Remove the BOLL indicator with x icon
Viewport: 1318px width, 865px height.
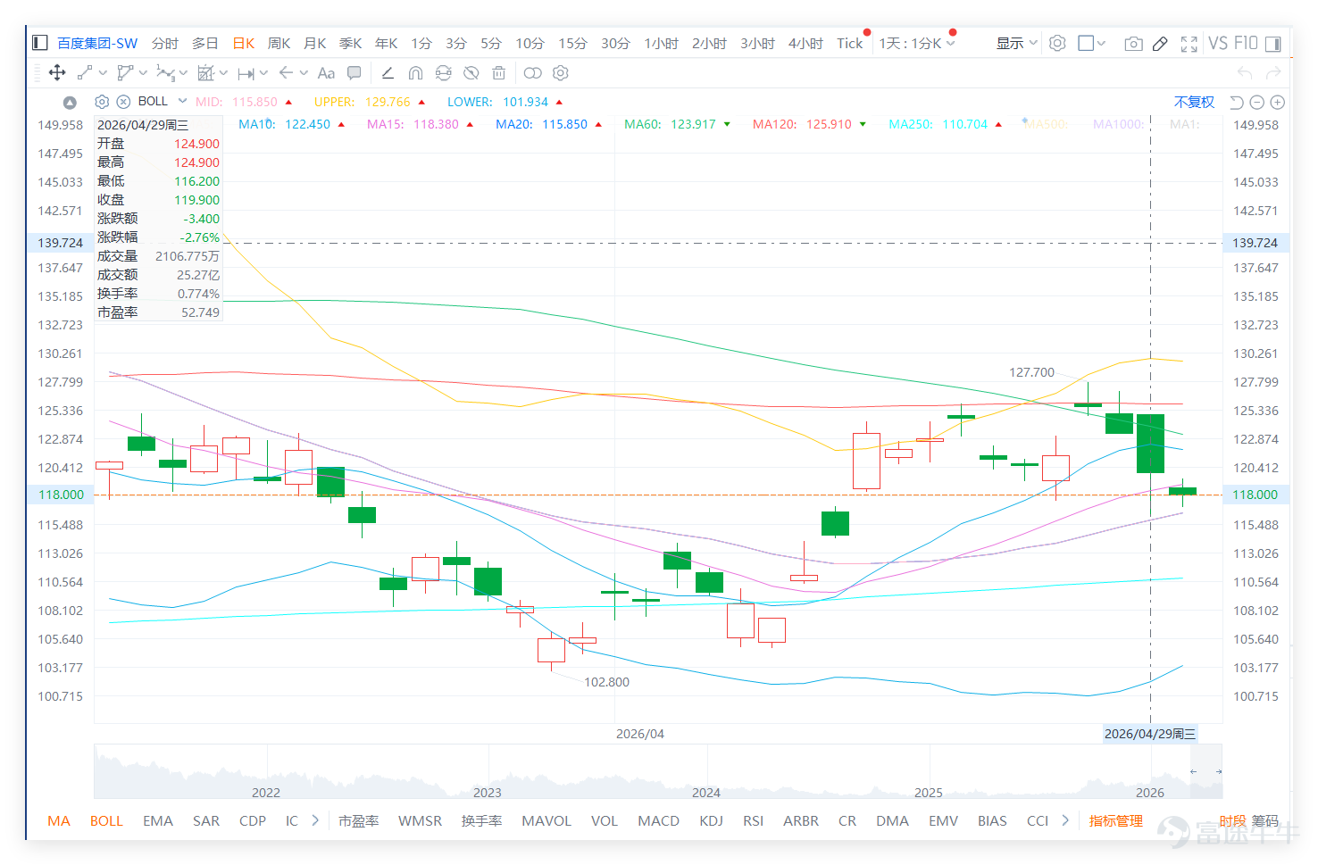click(x=124, y=102)
